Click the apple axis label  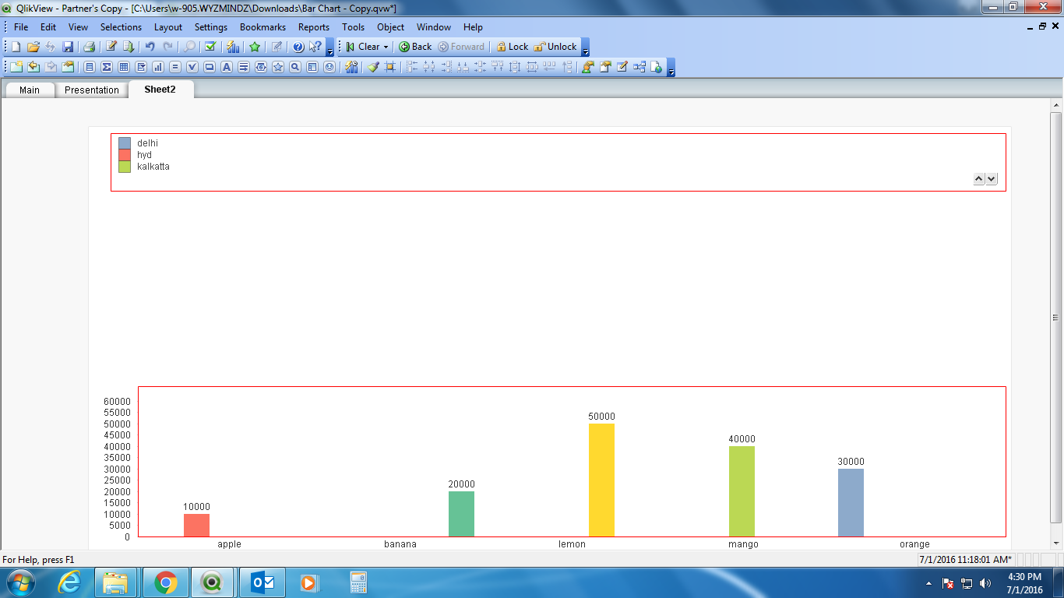230,544
